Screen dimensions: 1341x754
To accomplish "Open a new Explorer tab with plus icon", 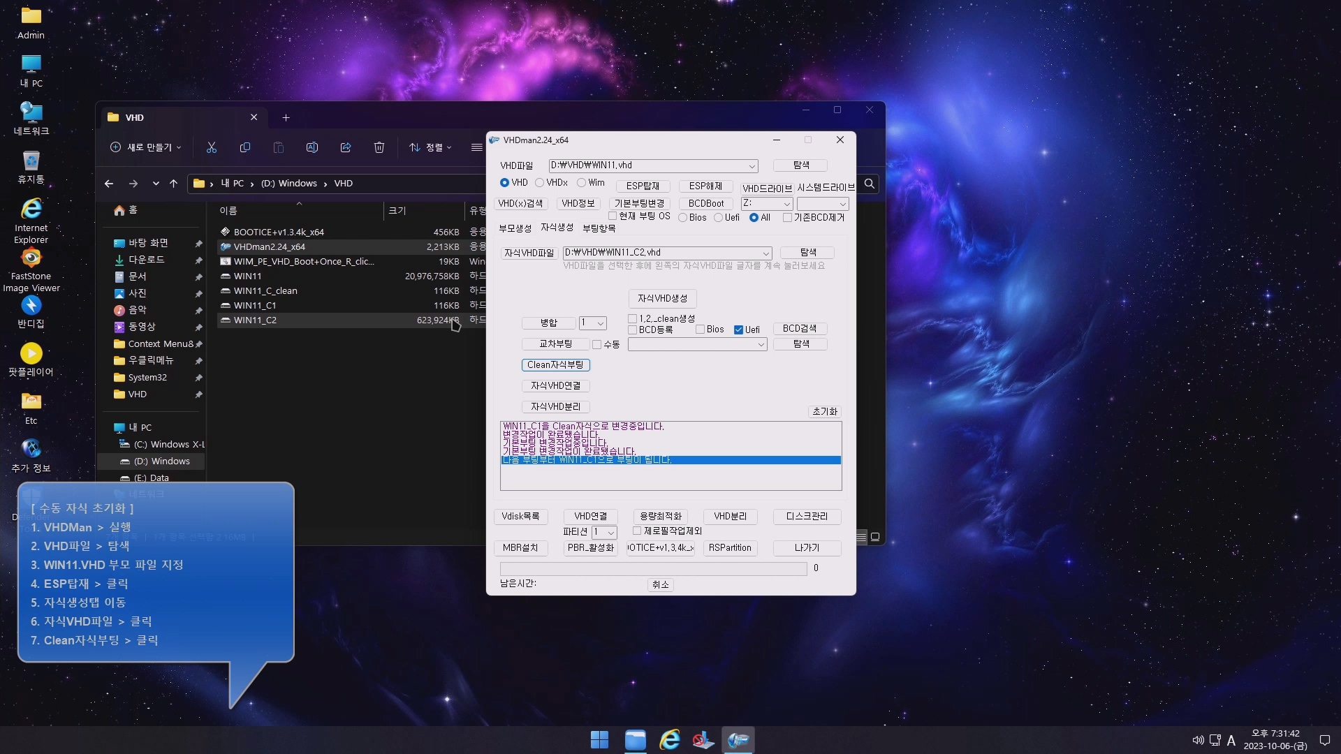I will 286,117.
